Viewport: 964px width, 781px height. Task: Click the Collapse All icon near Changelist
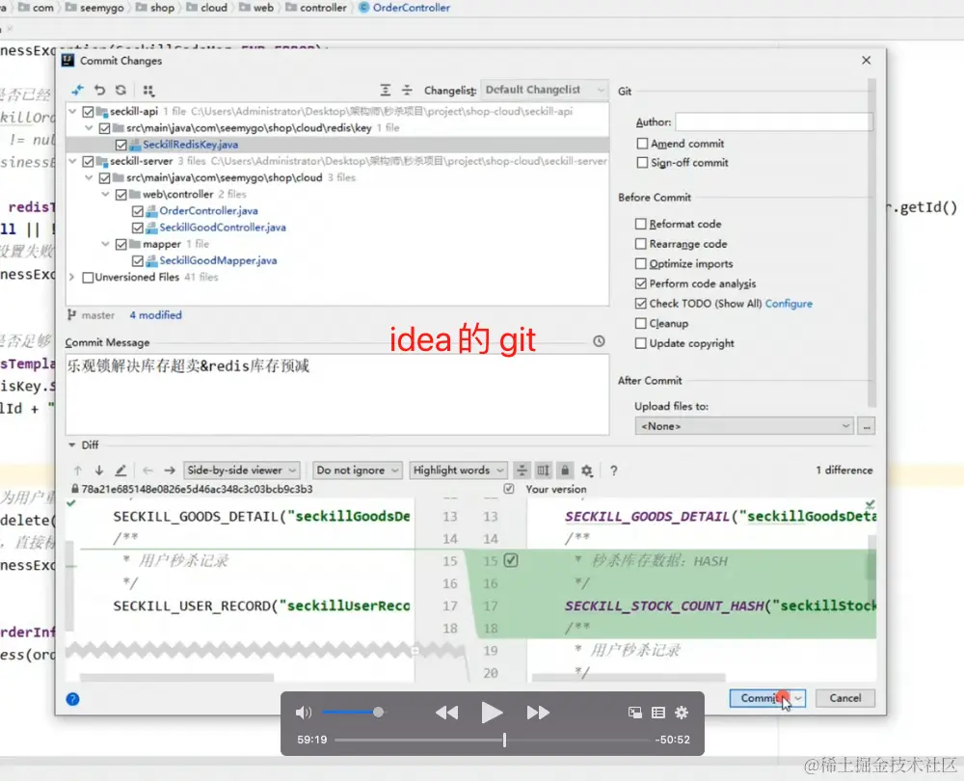pos(407,91)
